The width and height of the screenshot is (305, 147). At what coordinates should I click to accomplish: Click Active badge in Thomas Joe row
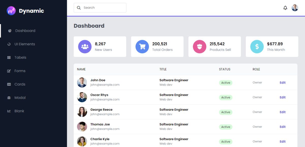226,127
